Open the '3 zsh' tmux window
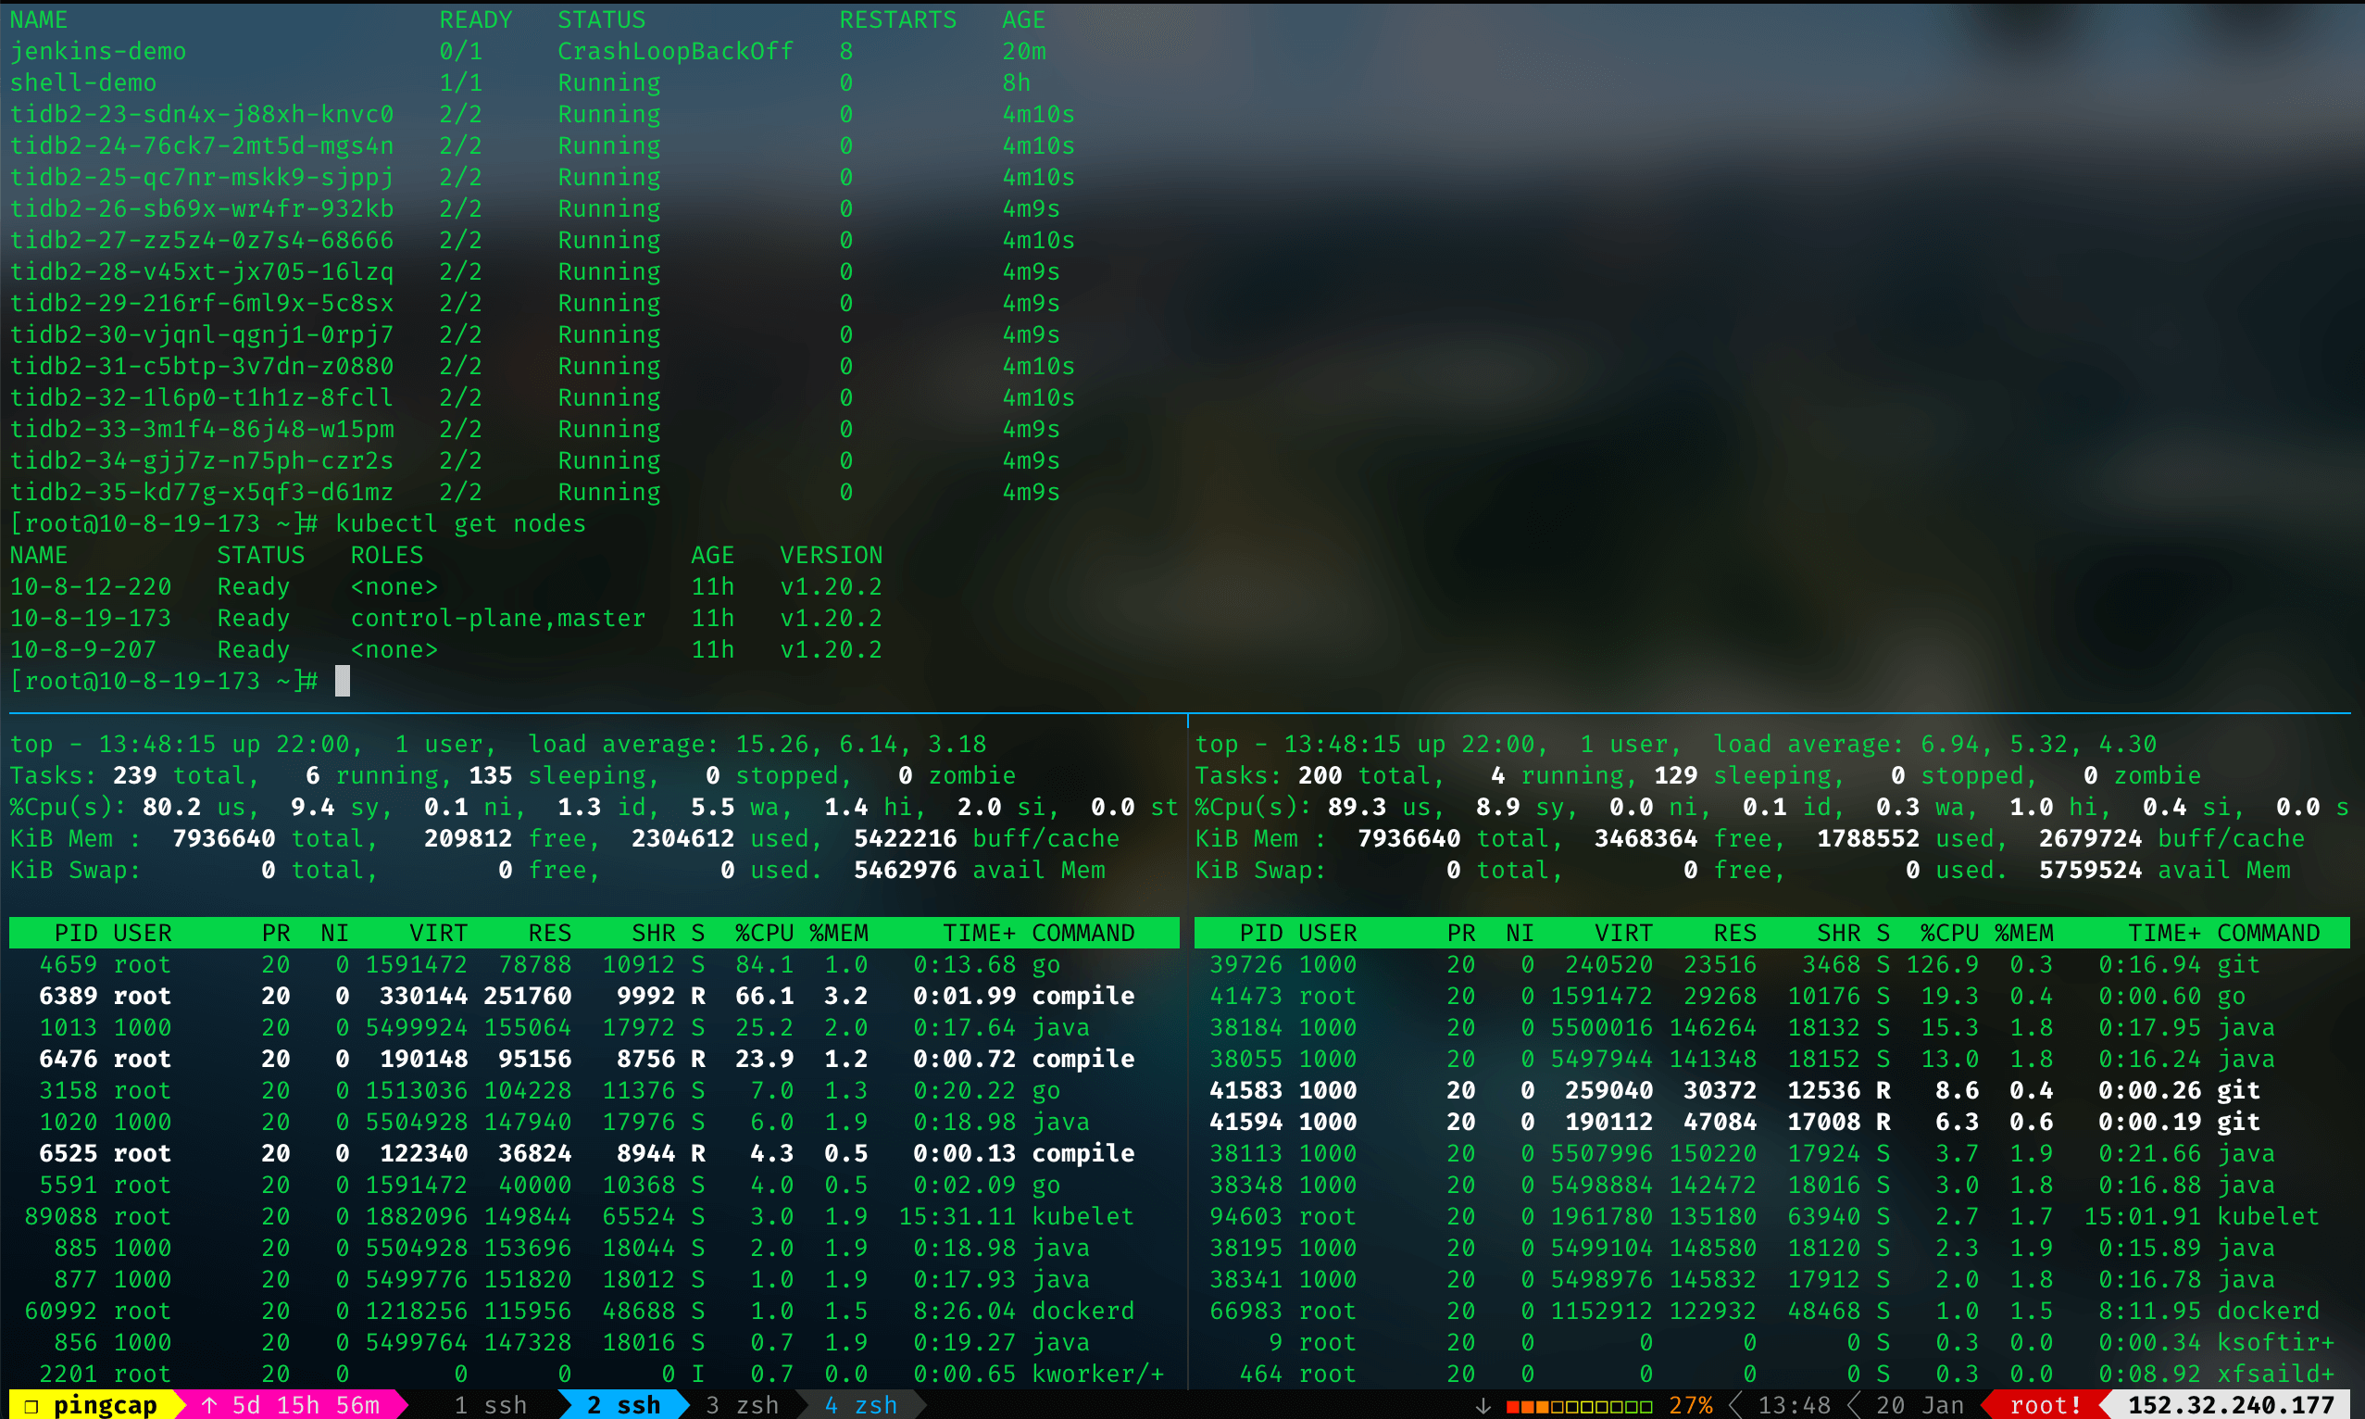Screen dimensions: 2365x1419 [x=742, y=1405]
